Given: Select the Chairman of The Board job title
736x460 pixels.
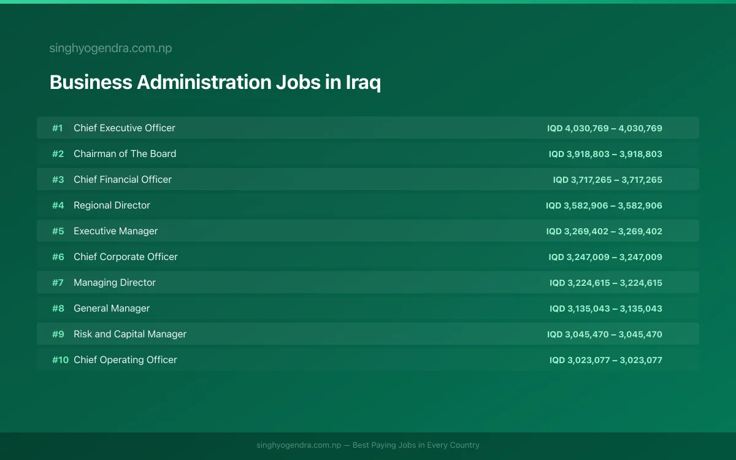Looking at the screenshot, I should pyautogui.click(x=125, y=154).
